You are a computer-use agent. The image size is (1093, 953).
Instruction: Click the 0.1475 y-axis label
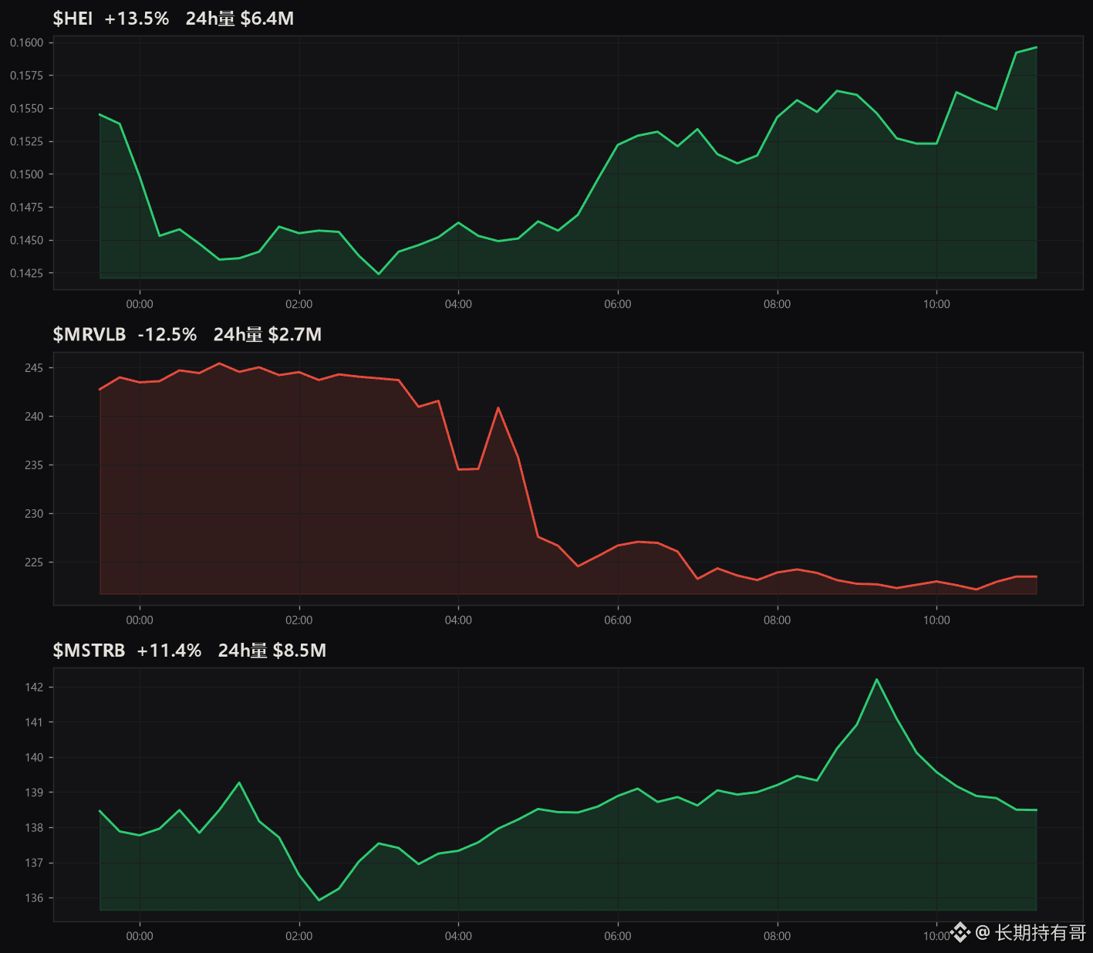pos(27,208)
